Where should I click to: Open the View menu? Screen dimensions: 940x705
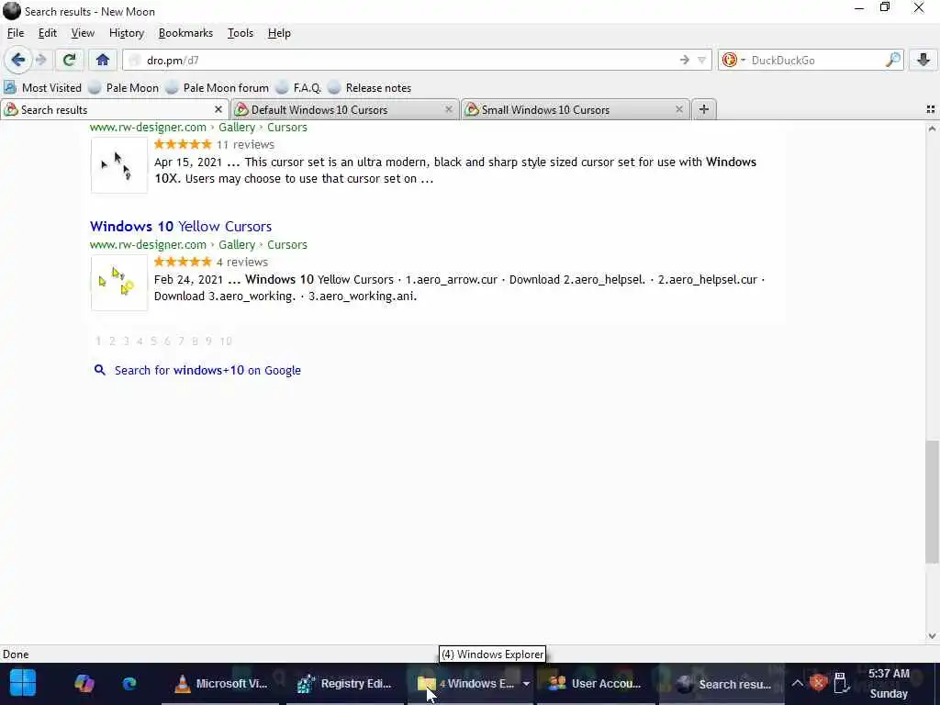click(83, 33)
